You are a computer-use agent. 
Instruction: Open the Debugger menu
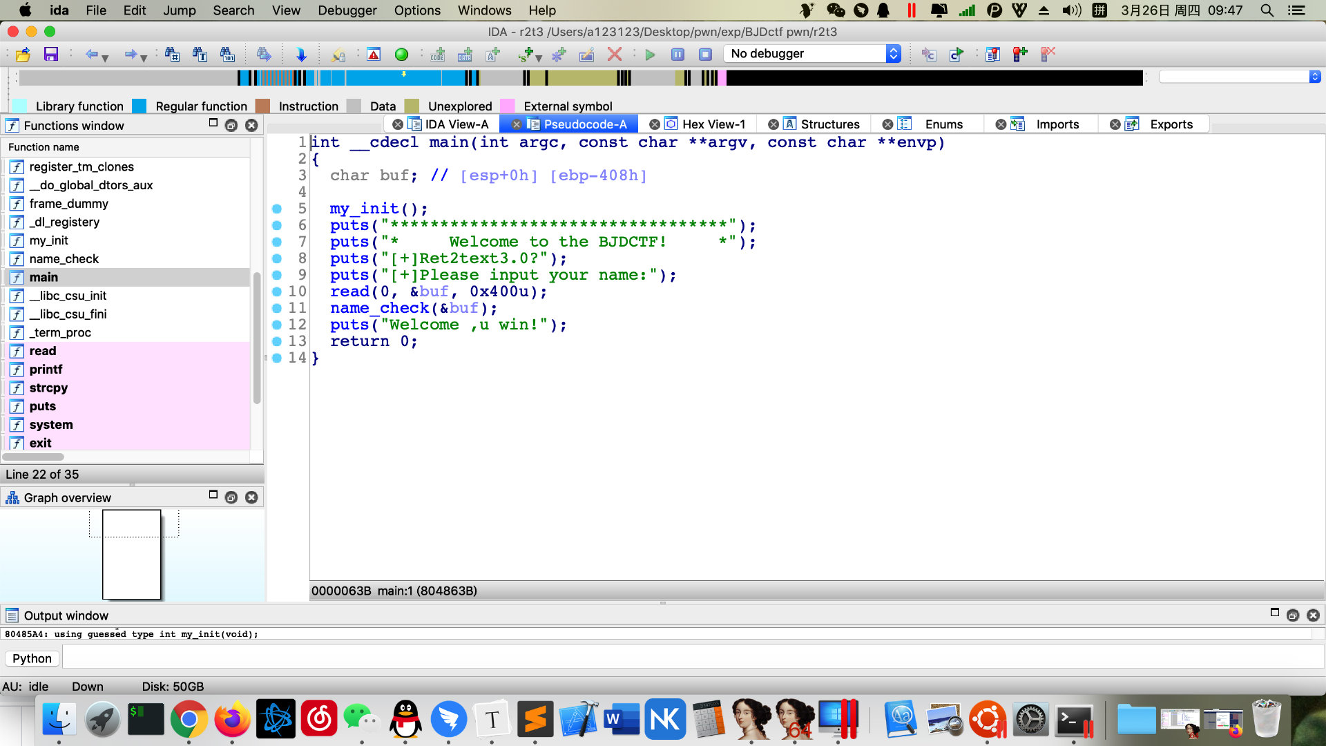click(x=347, y=10)
